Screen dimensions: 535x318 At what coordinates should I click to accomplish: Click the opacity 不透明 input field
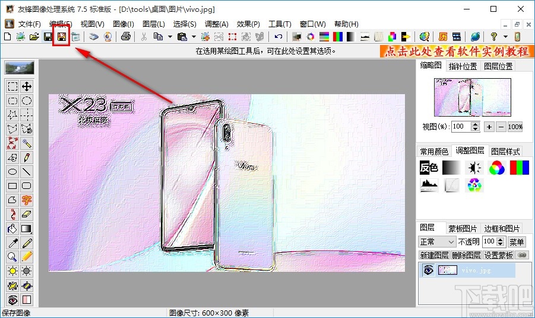tap(489, 242)
